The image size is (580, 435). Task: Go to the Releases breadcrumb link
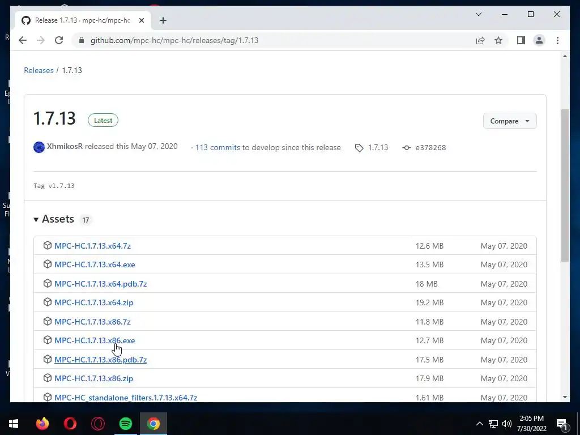coord(39,70)
